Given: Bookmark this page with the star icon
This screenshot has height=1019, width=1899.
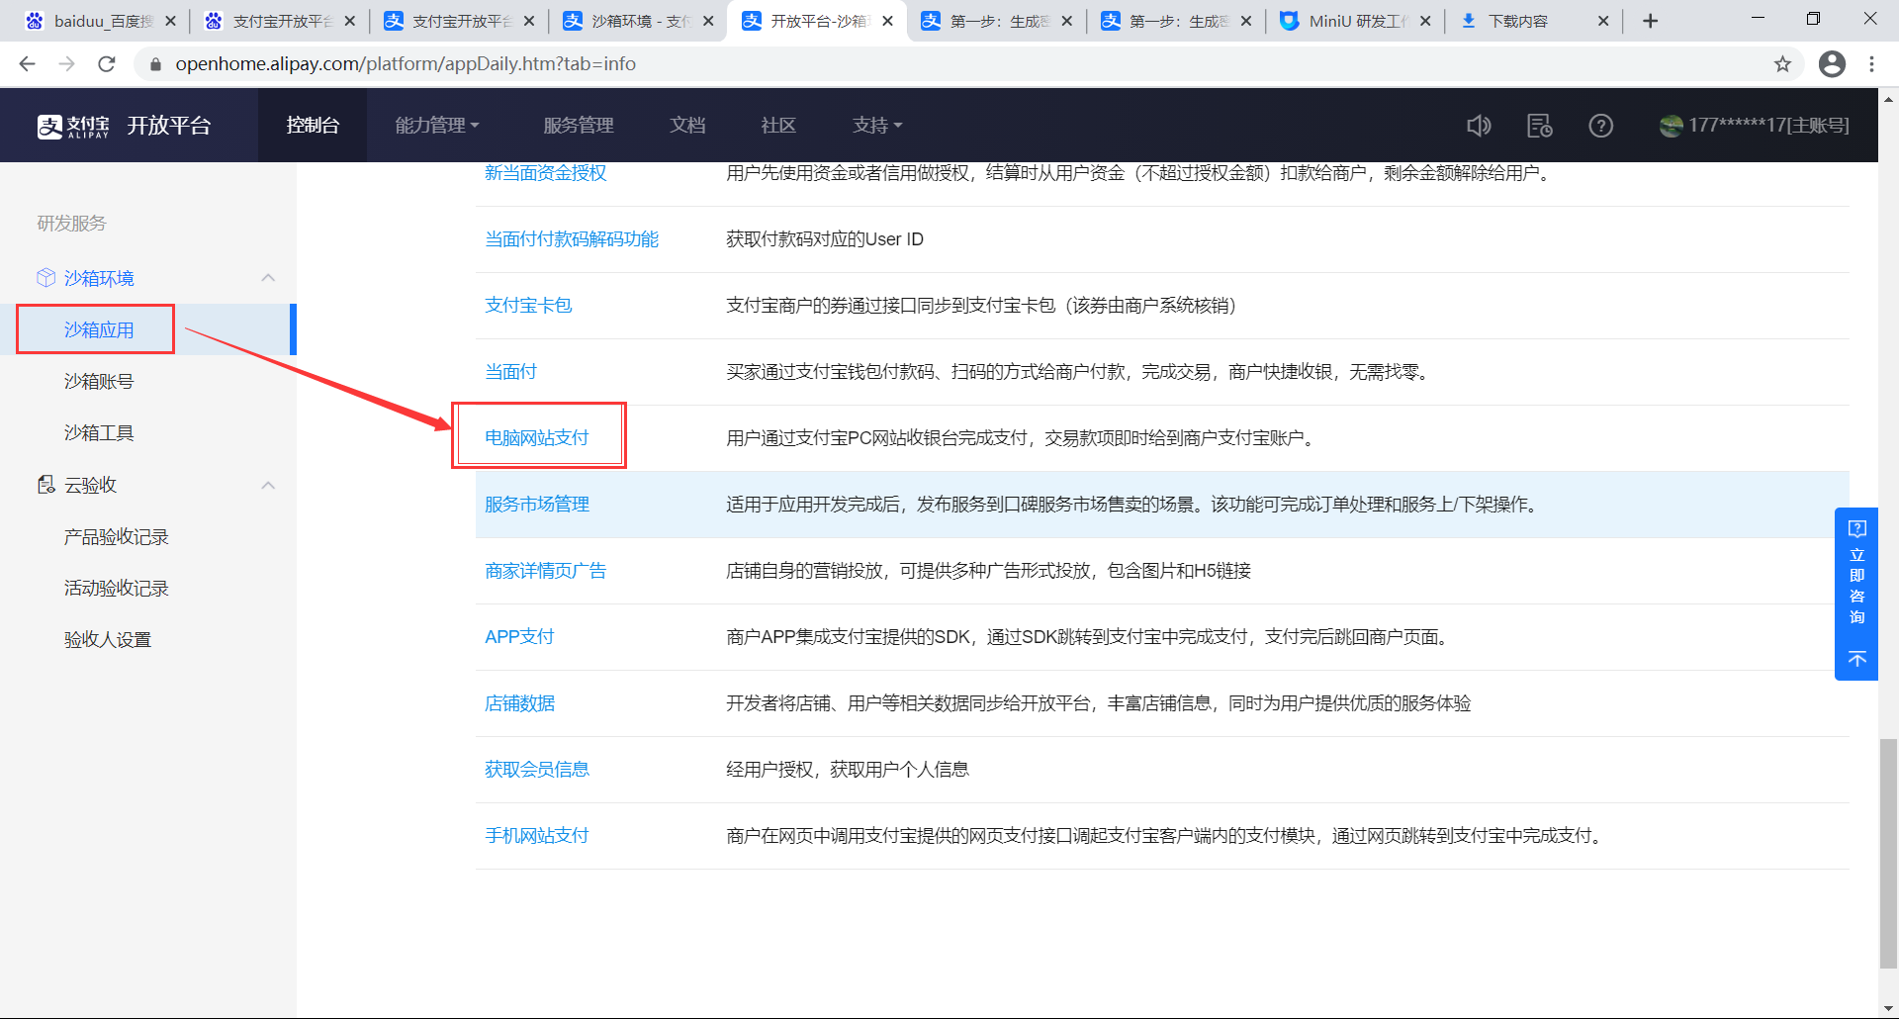Looking at the screenshot, I should [1782, 64].
